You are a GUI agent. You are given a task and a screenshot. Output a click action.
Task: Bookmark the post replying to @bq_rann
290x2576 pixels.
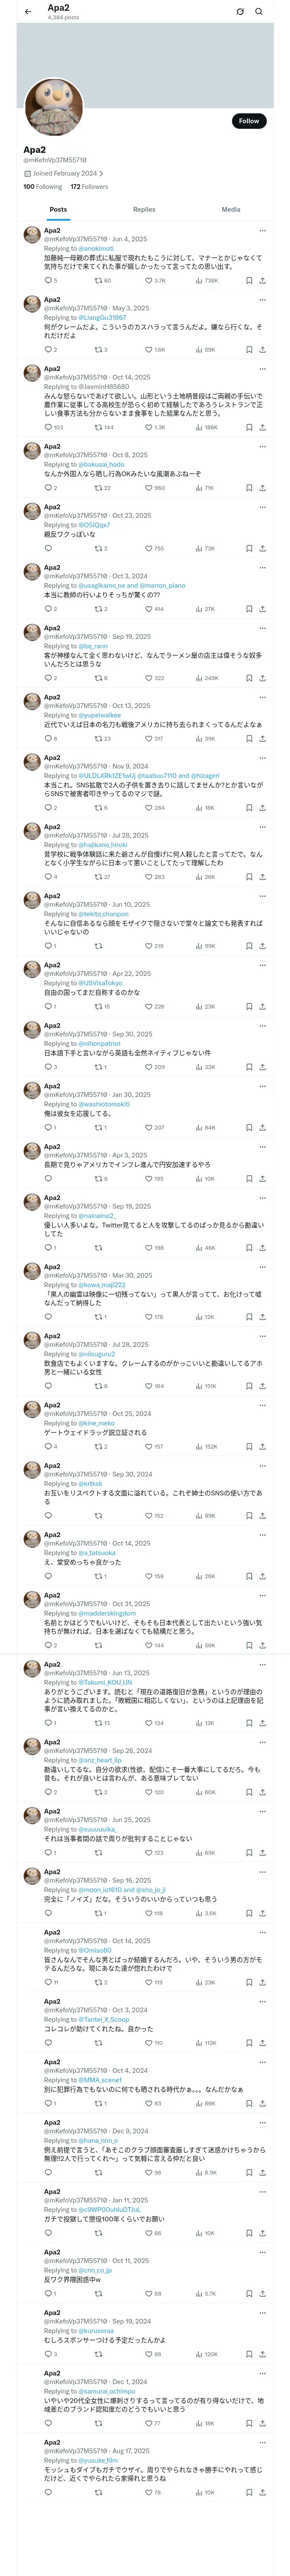pos(248,678)
